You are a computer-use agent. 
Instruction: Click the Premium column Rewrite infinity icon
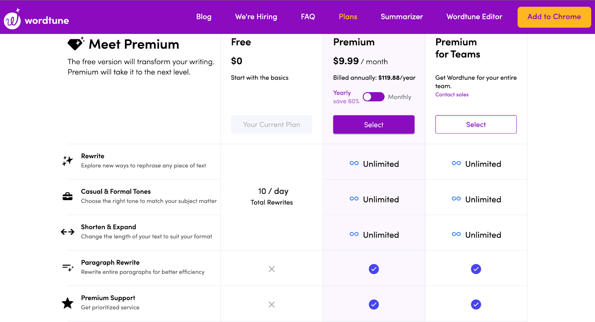(354, 163)
